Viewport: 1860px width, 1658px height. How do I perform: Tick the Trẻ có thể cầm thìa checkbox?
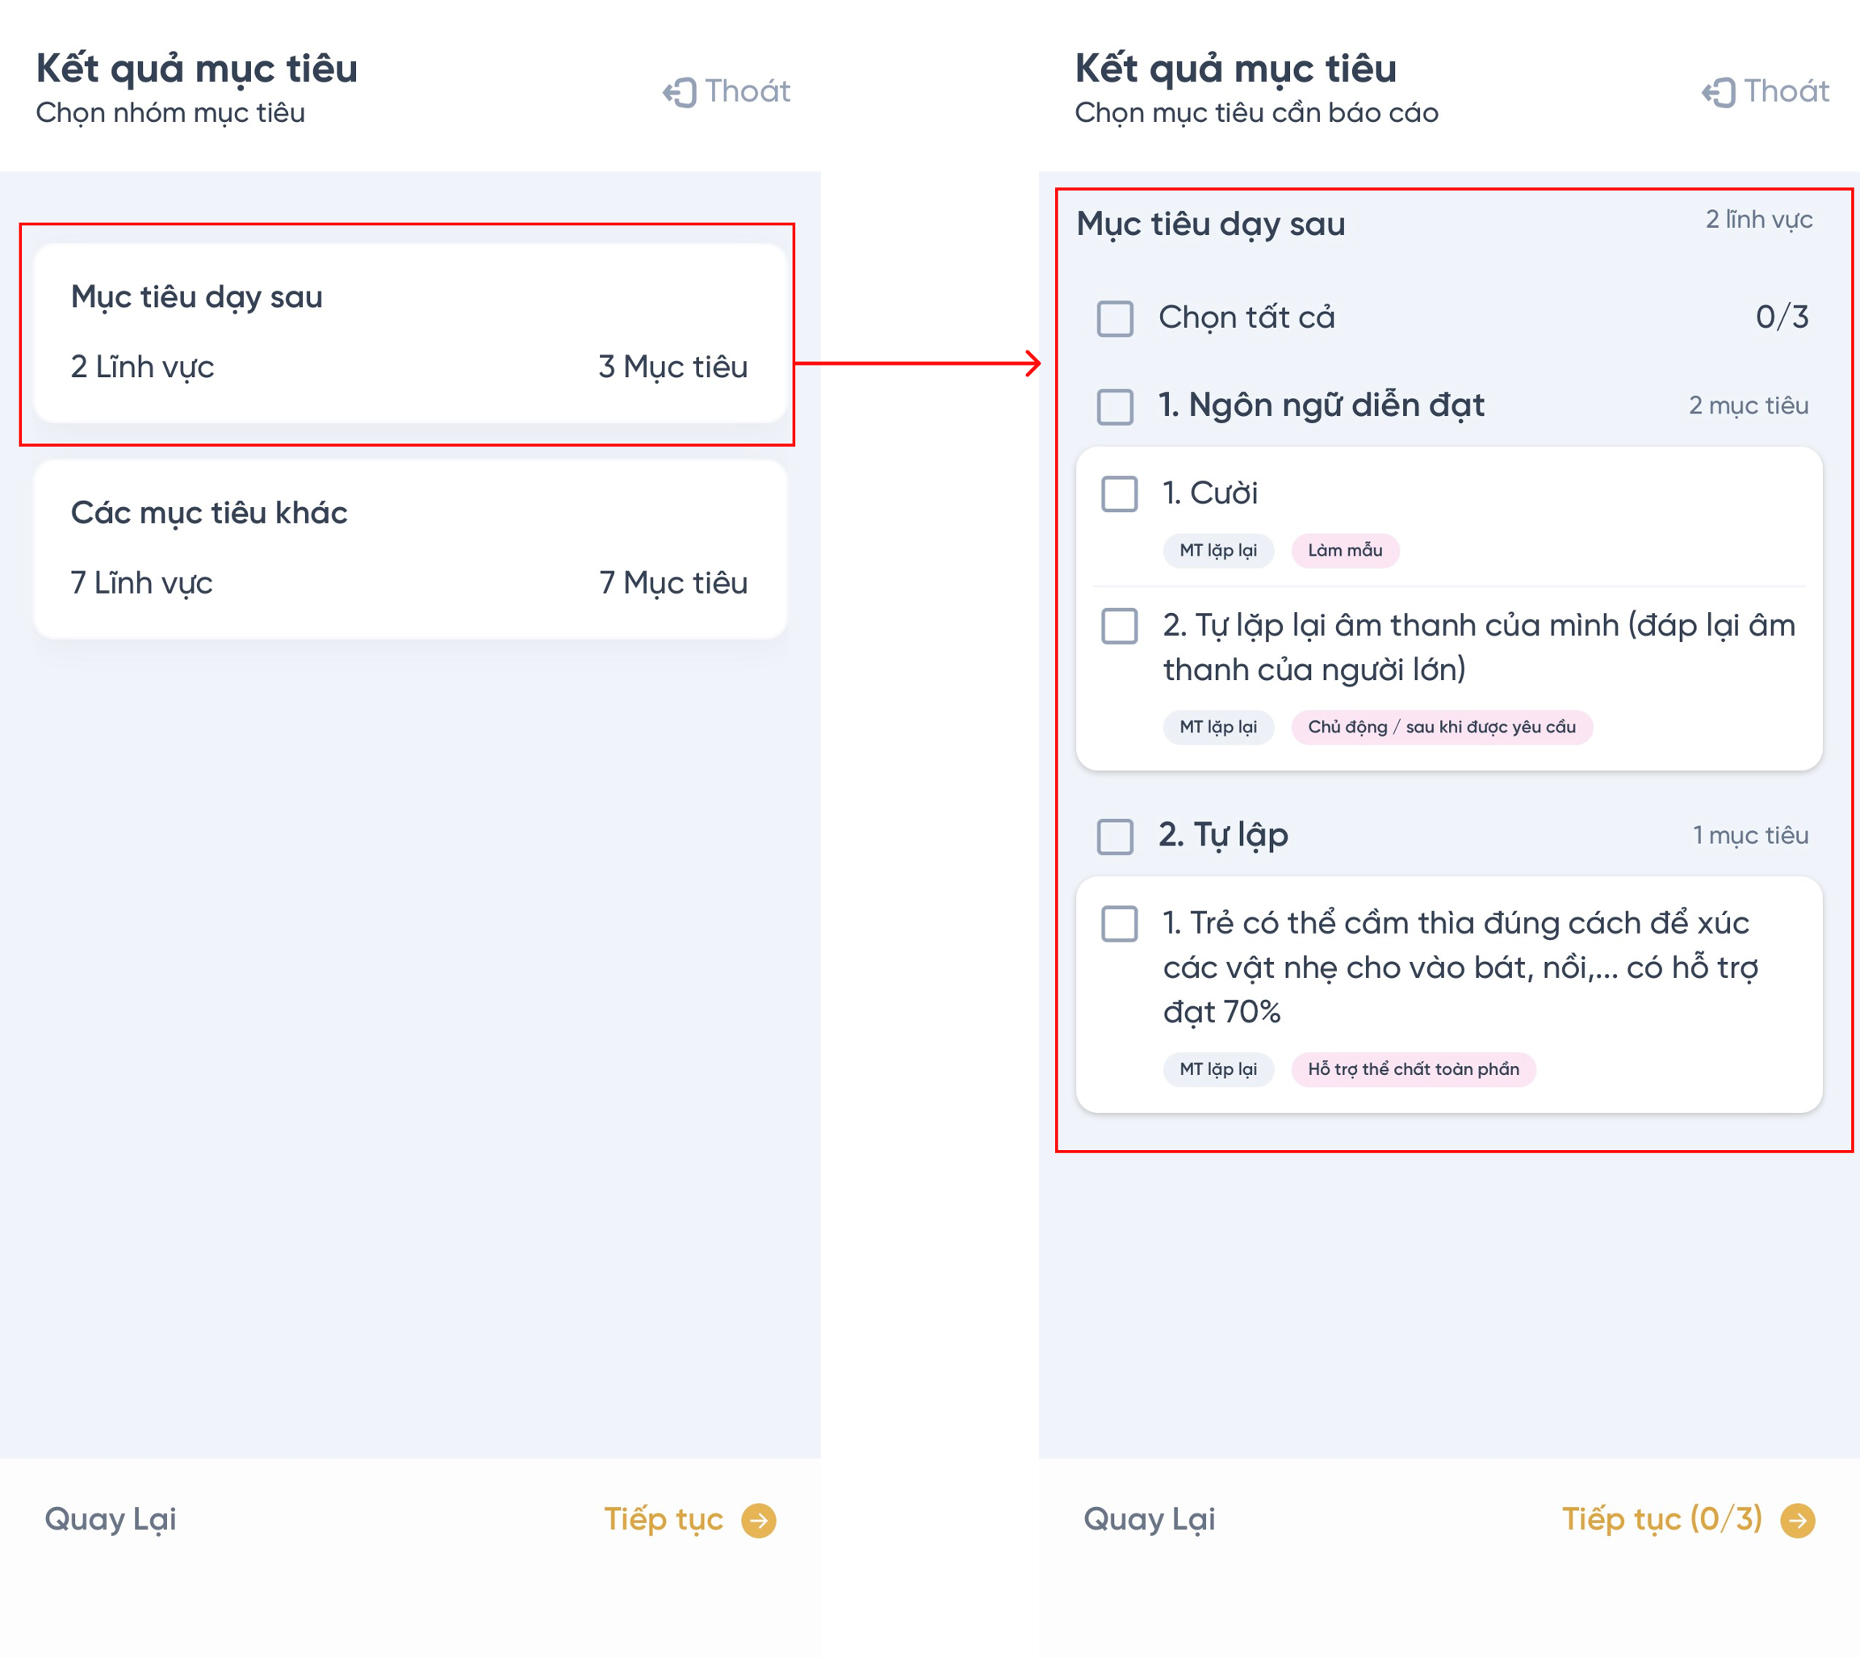(1119, 923)
